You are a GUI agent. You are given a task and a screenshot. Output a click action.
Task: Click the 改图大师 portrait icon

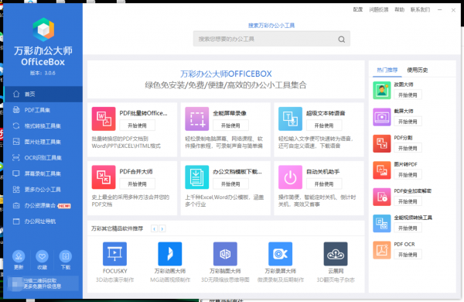pyautogui.click(x=382, y=91)
